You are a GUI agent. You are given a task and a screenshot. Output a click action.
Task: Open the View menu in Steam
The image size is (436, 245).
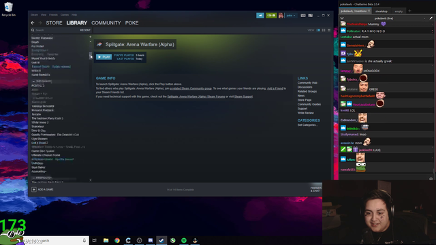tap(44, 15)
